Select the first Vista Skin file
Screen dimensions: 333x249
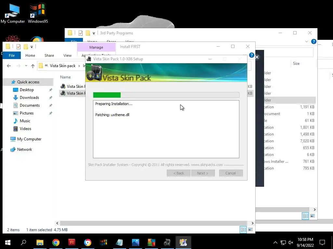pos(73,86)
